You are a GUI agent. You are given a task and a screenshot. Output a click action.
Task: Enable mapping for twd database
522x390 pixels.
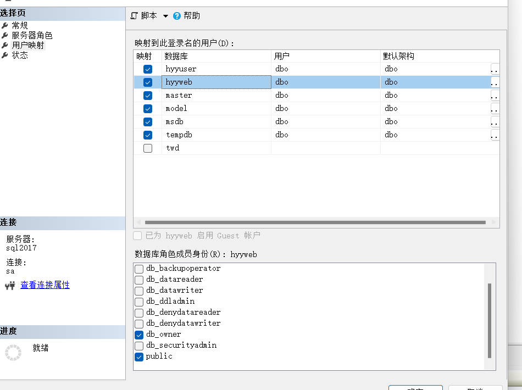148,148
